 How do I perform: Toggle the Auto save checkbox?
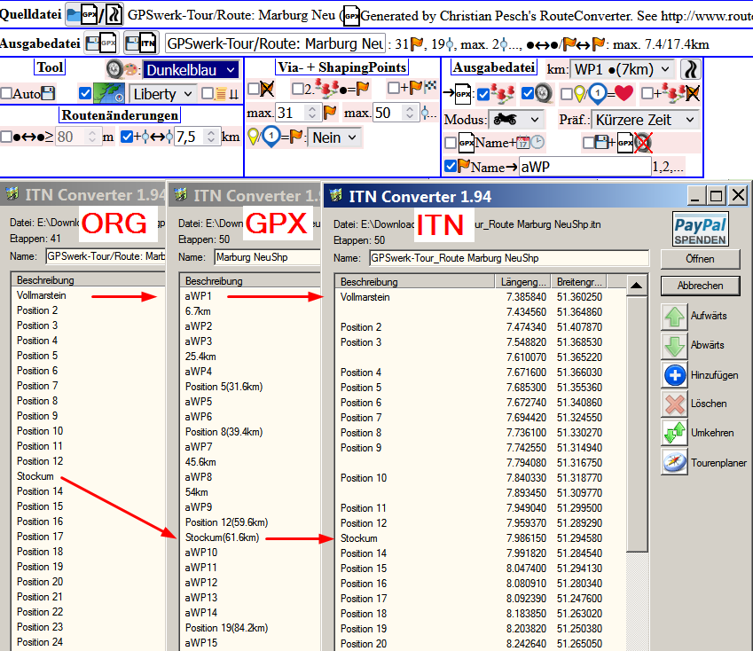(x=6, y=93)
